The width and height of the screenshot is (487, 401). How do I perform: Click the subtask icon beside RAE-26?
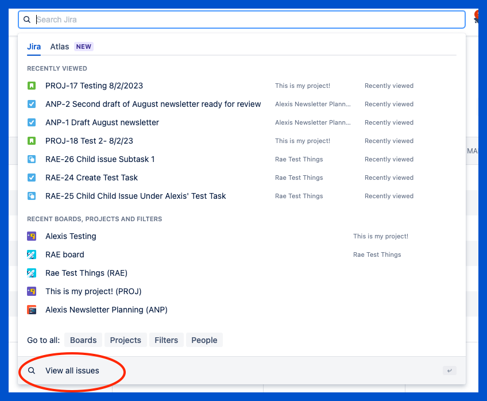coord(32,159)
